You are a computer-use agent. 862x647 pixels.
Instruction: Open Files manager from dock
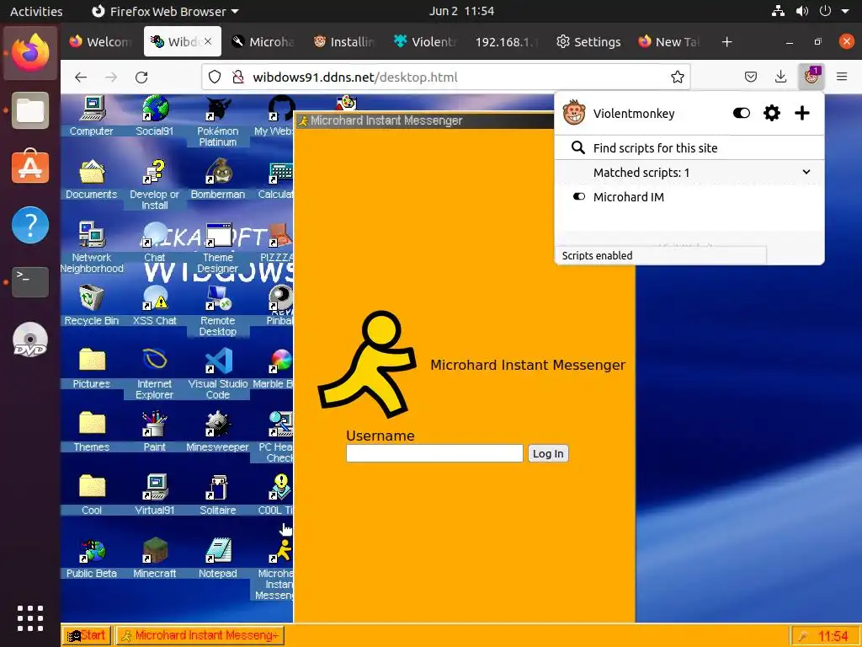(x=30, y=110)
